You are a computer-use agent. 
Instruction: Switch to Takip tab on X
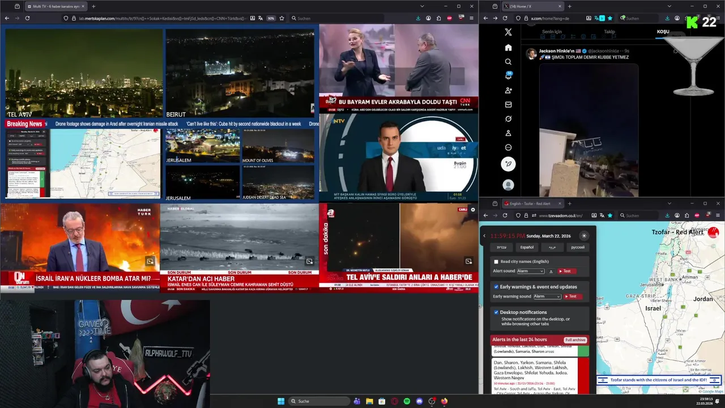tap(609, 32)
